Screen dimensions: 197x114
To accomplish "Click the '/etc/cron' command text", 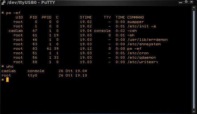I will coord(138,53).
